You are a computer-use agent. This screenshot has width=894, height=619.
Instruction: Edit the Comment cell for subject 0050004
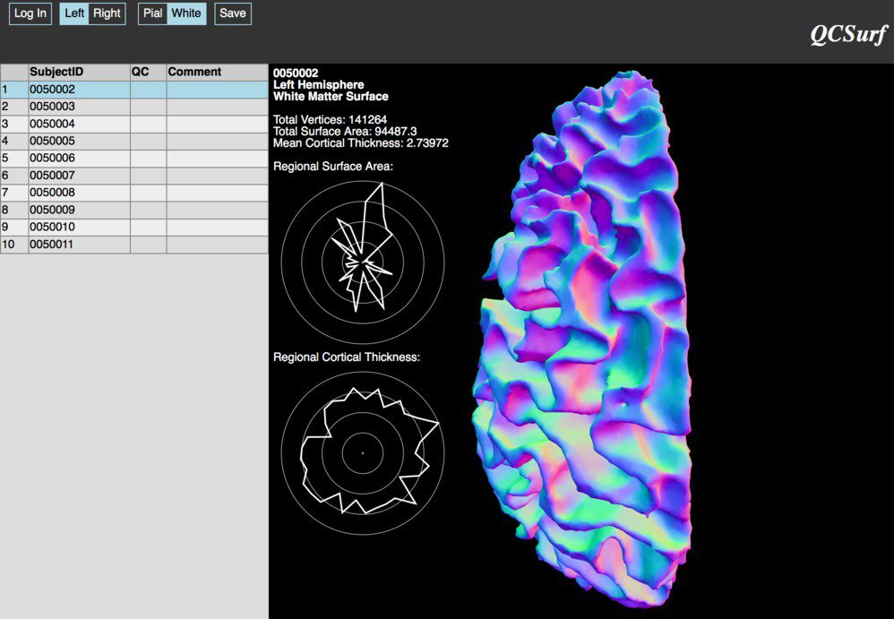(x=216, y=124)
